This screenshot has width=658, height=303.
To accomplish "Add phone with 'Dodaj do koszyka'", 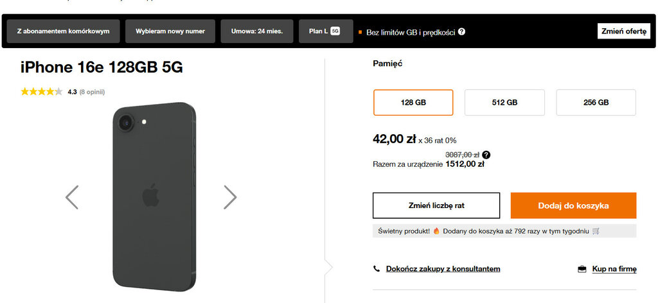I will click(x=573, y=205).
